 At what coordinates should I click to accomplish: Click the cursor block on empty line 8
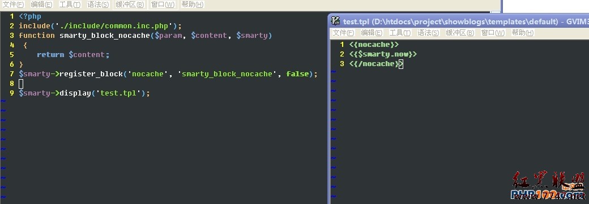21,84
